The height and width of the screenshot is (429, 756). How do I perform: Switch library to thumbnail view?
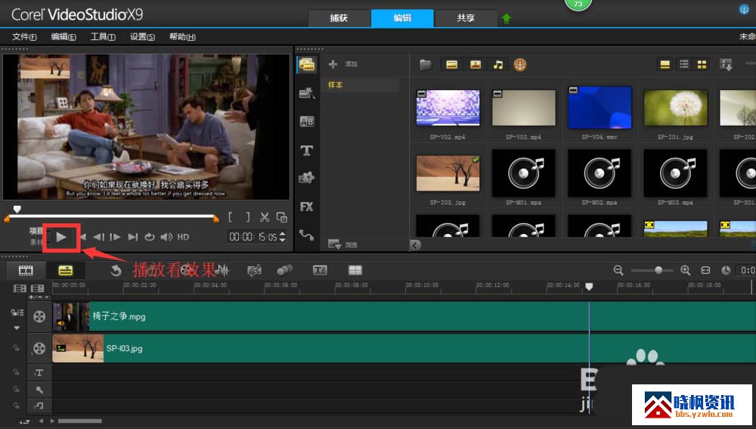[x=702, y=64]
